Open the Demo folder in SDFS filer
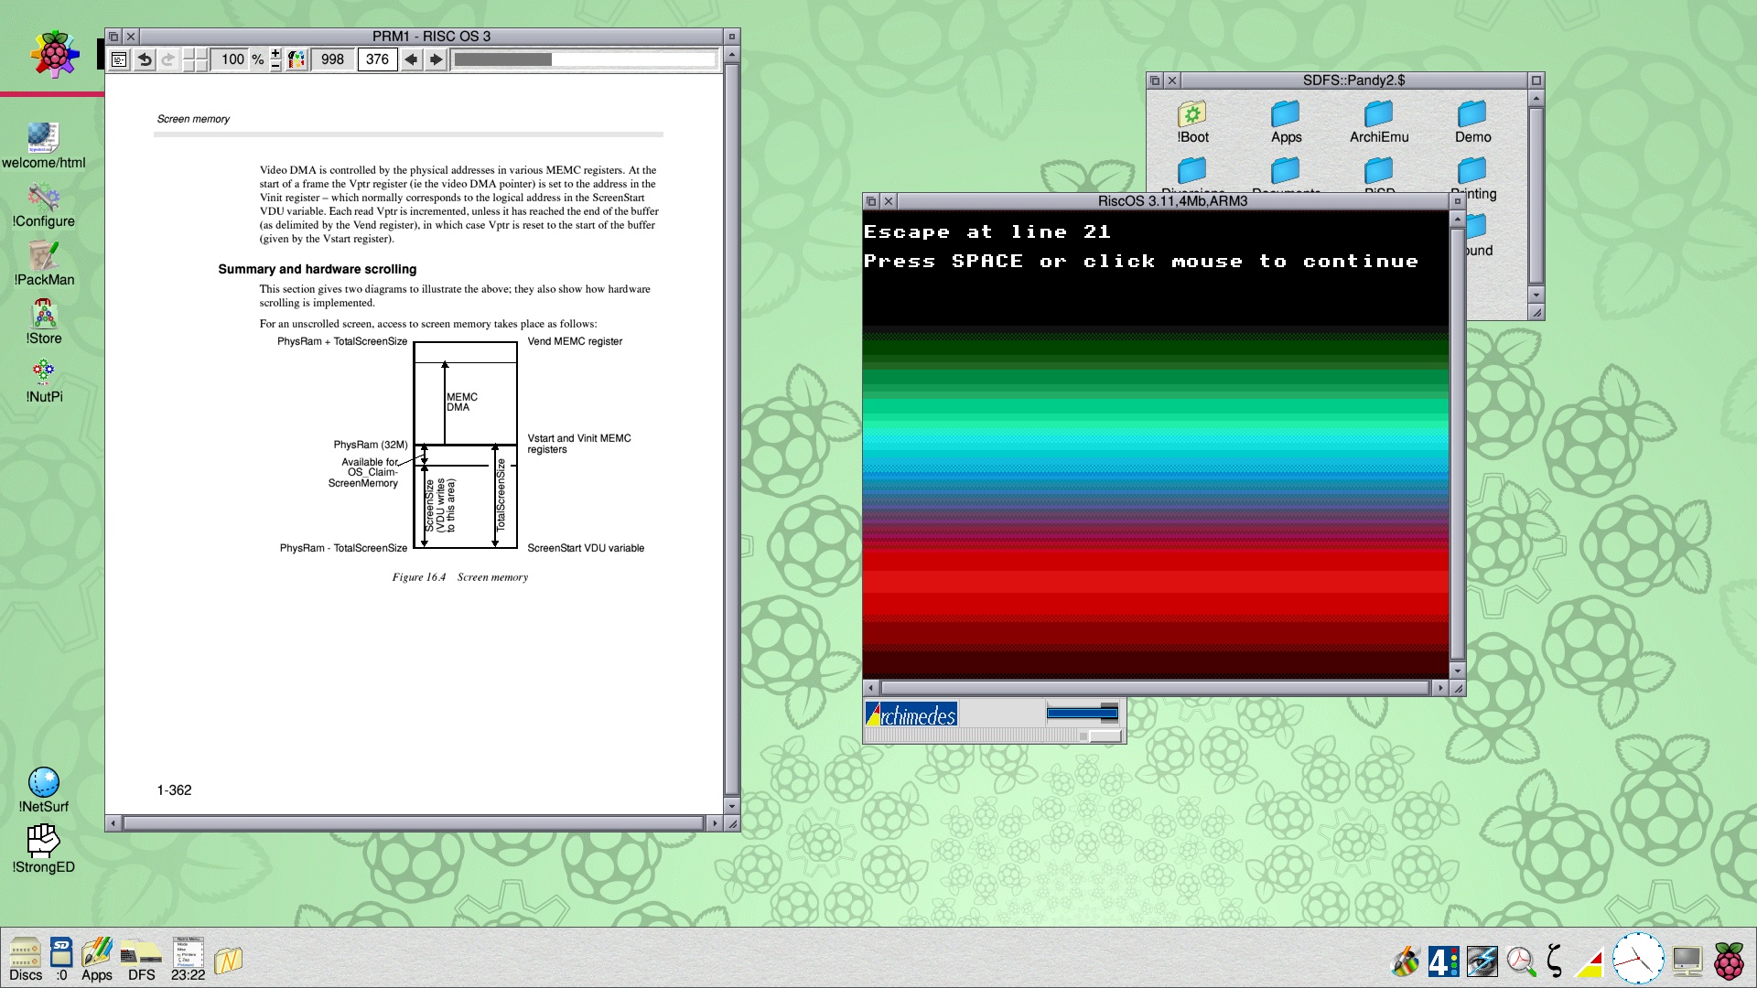Image resolution: width=1757 pixels, height=988 pixels. (1472, 123)
